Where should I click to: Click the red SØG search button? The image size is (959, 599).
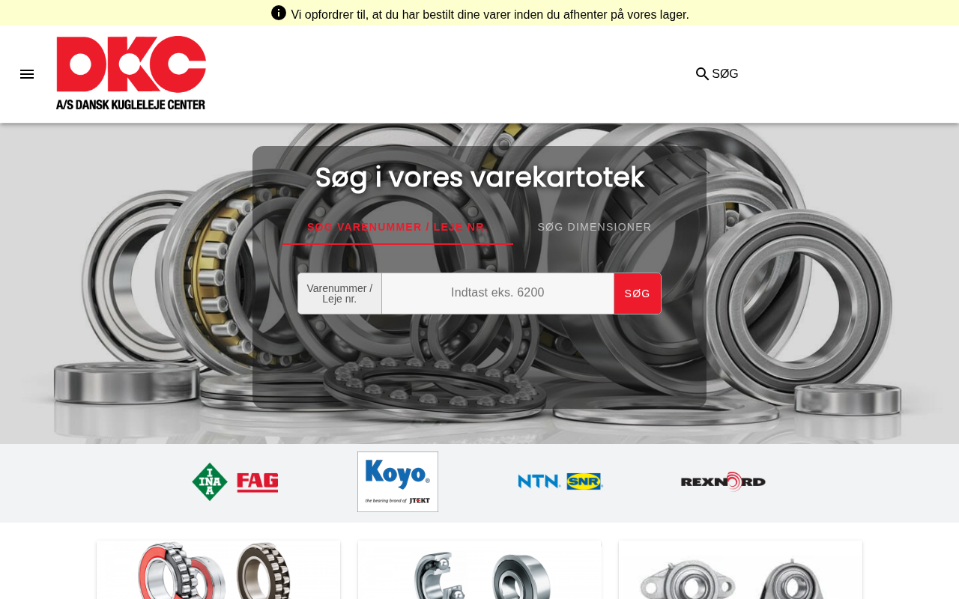coord(638,294)
